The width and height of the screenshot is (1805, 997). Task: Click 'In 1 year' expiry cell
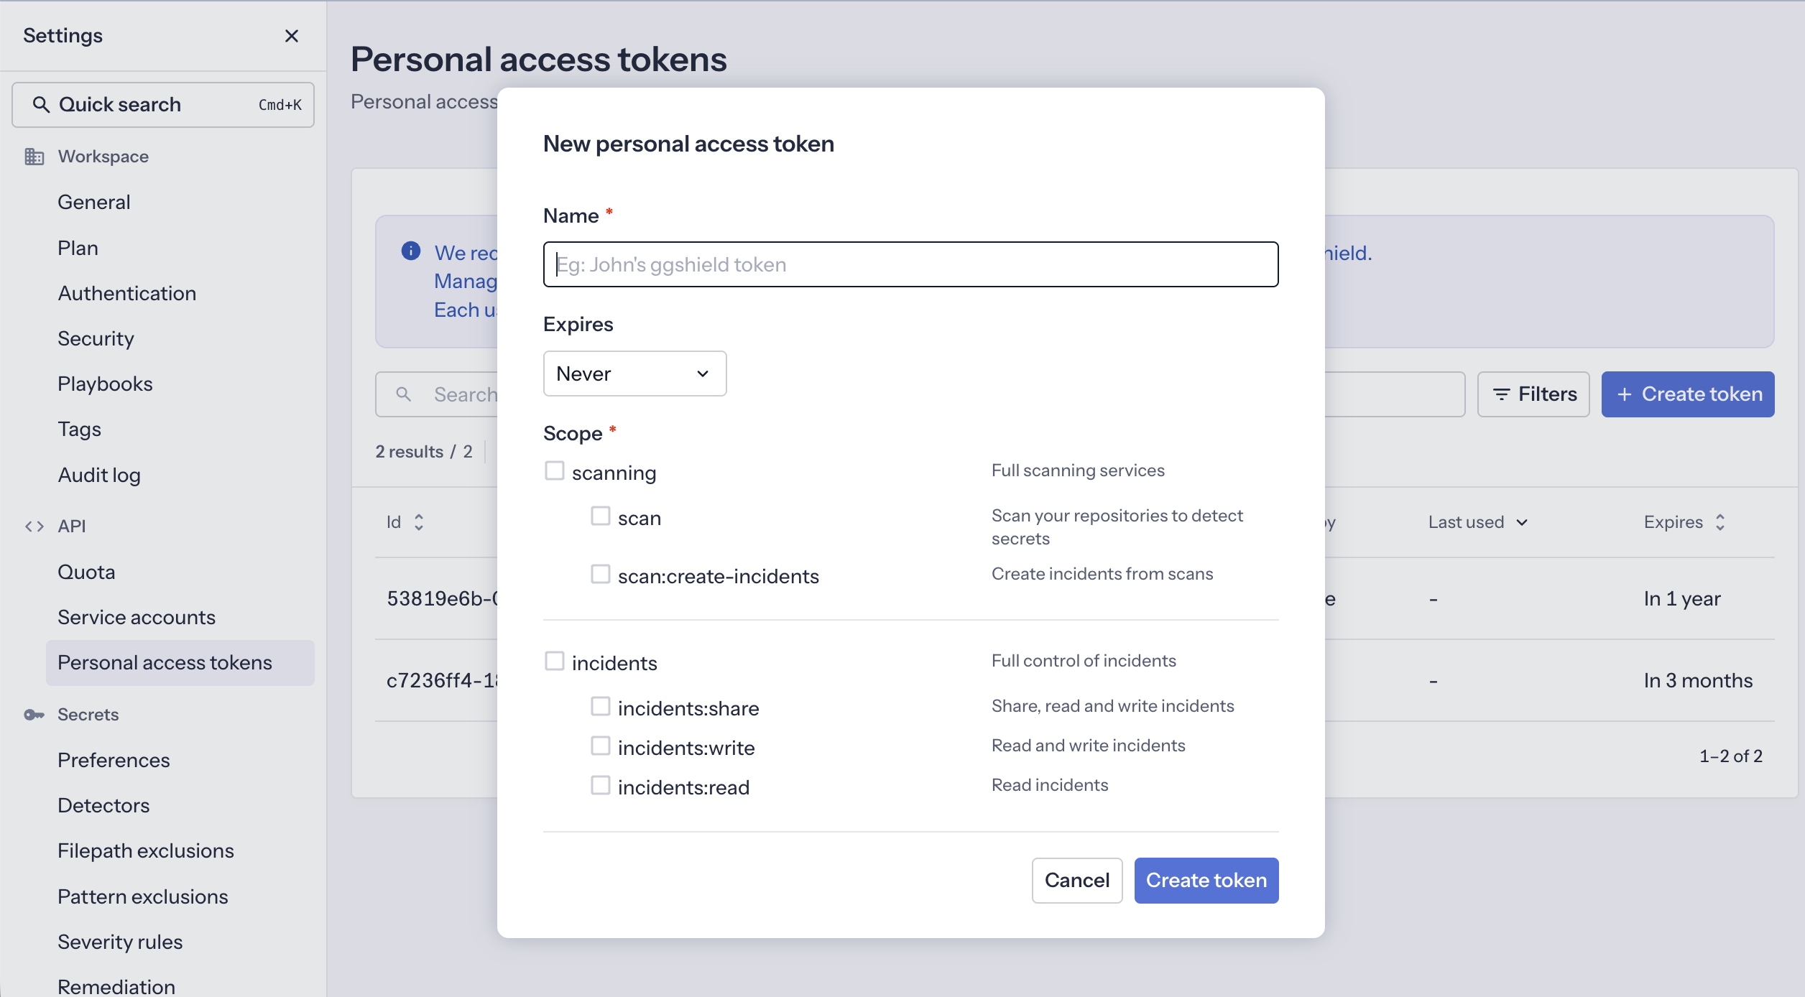point(1682,599)
